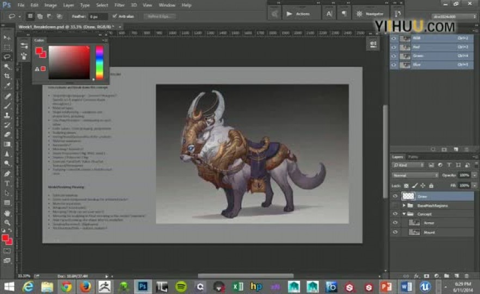480x294 pixels.
Task: Open the layer style fx menu
Action: [416, 276]
